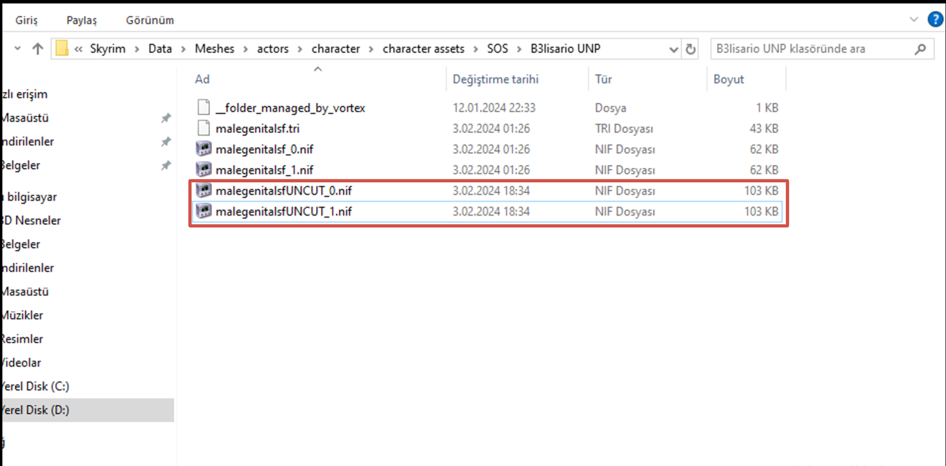
Task: Jump to the character assets breadcrumb
Action: (x=423, y=49)
